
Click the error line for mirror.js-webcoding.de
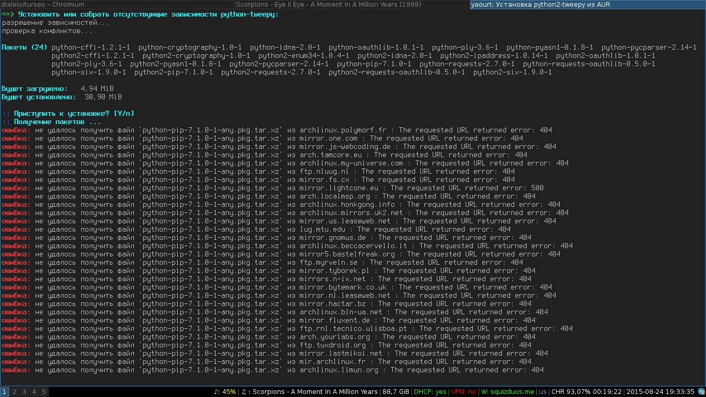tap(279, 147)
